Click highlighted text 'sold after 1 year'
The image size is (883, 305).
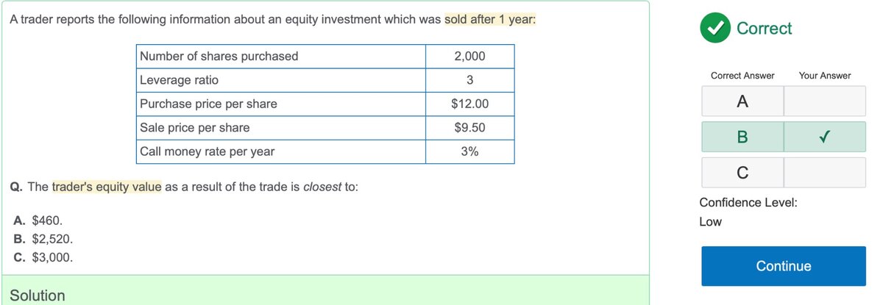(x=490, y=19)
